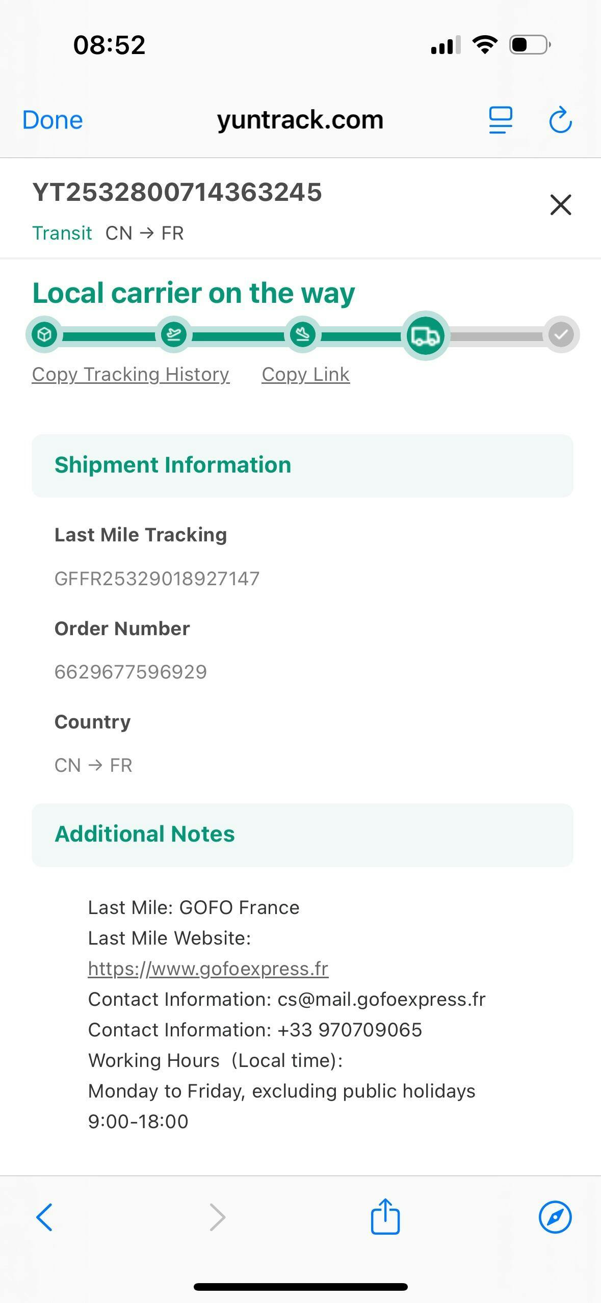Open the gofoexpress.fr website link
The height and width of the screenshot is (1303, 601).
coord(208,969)
